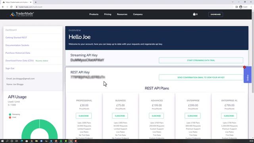Click the Guest profile avatar icon
254x143 pixels.
[x=241, y=7]
